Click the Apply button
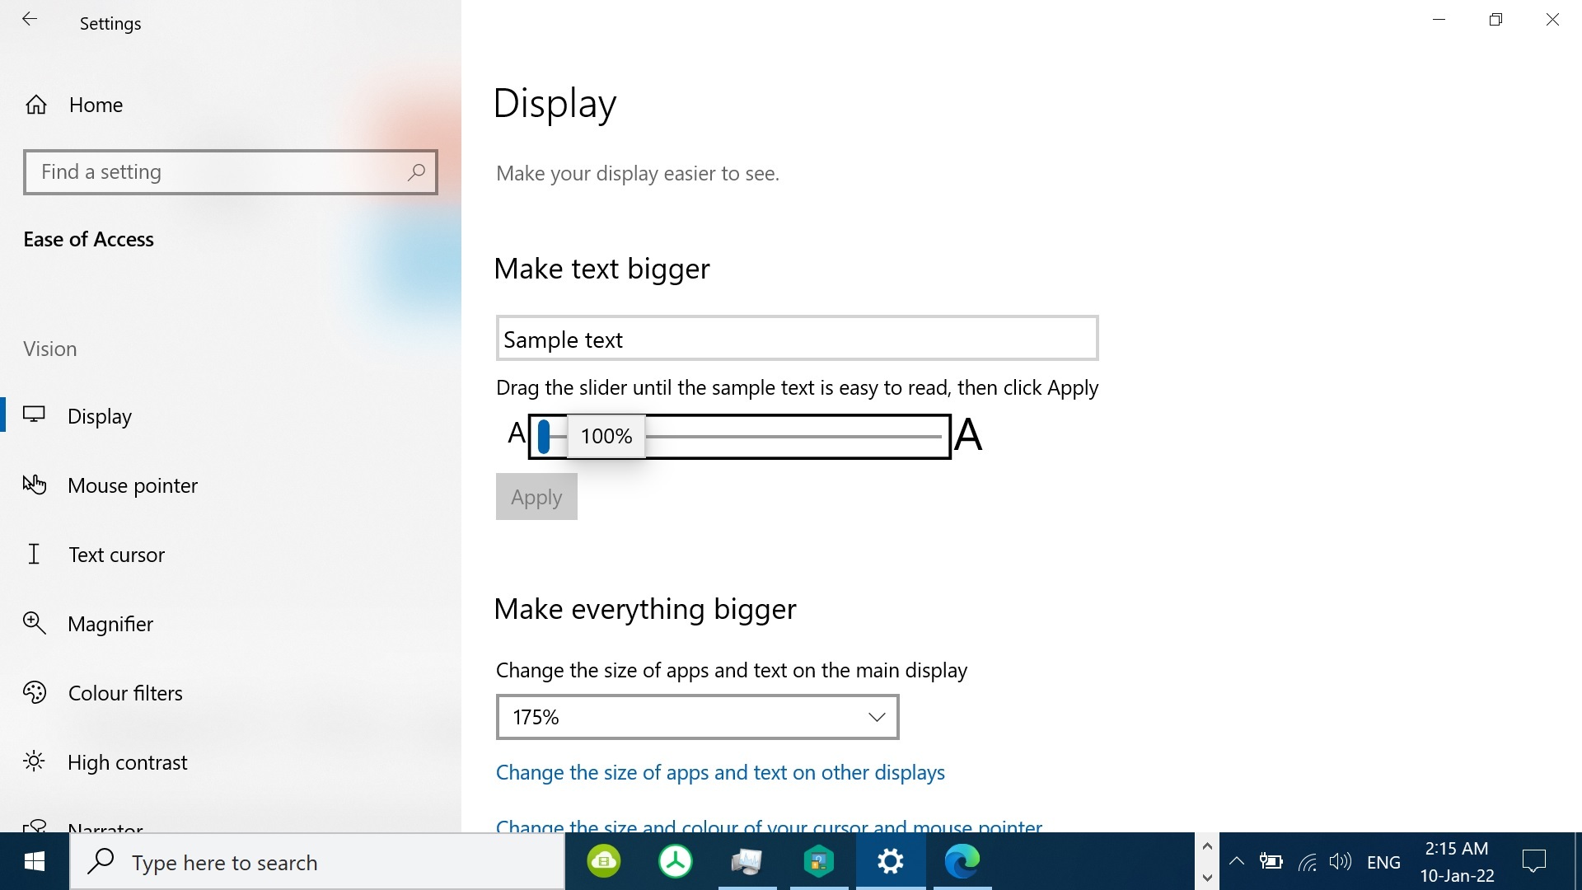The height and width of the screenshot is (890, 1582). pyautogui.click(x=536, y=497)
